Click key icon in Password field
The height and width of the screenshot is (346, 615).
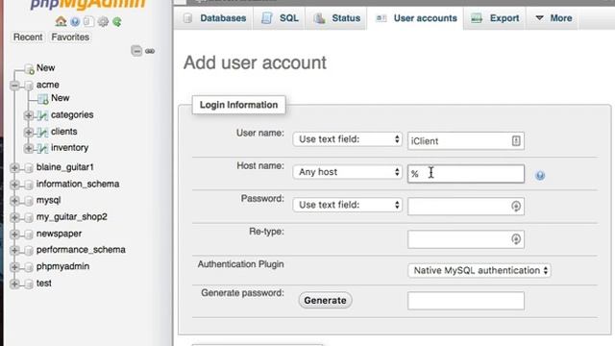click(x=516, y=206)
